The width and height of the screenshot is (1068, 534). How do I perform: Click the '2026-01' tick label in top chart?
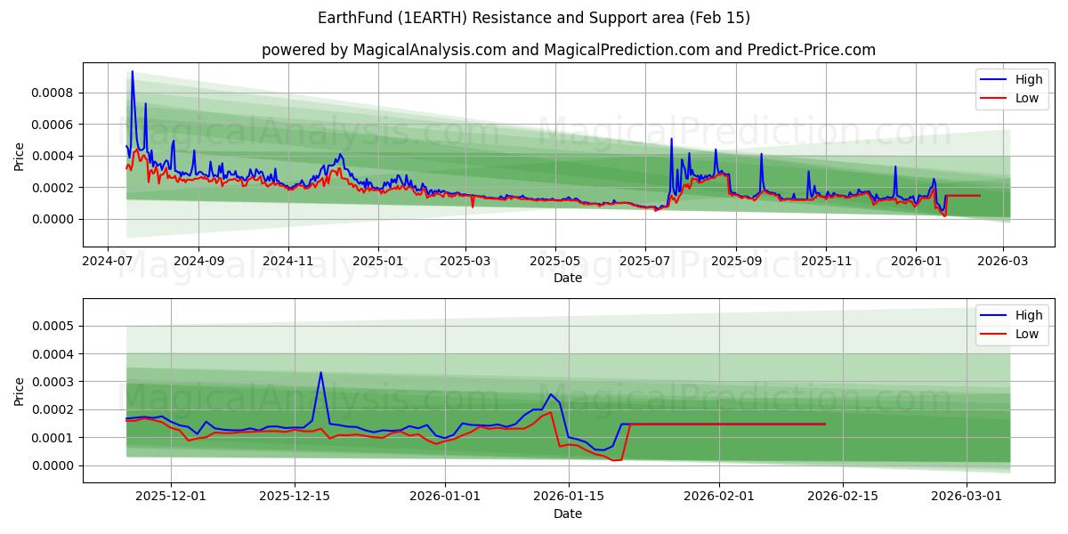(916, 261)
